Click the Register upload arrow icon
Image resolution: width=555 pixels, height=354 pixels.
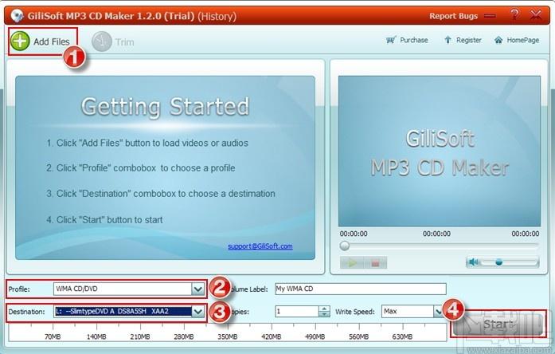pyautogui.click(x=448, y=40)
